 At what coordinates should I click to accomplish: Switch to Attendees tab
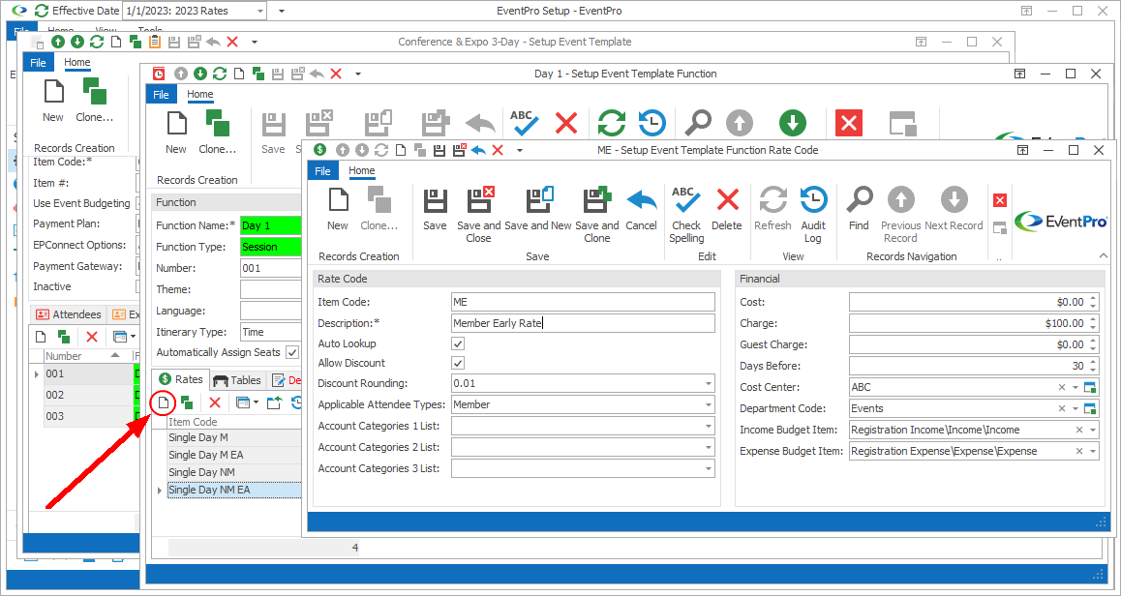pos(69,314)
